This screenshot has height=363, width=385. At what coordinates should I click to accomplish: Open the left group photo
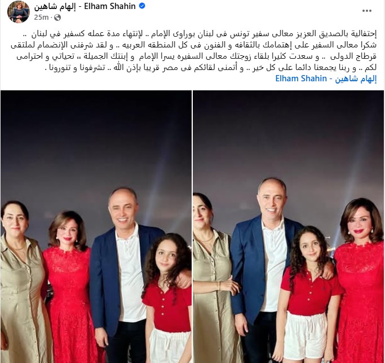coord(96,226)
